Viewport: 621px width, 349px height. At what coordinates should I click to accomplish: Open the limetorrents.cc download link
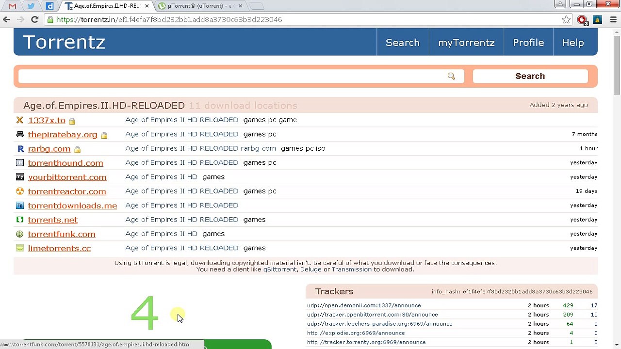pyautogui.click(x=59, y=248)
